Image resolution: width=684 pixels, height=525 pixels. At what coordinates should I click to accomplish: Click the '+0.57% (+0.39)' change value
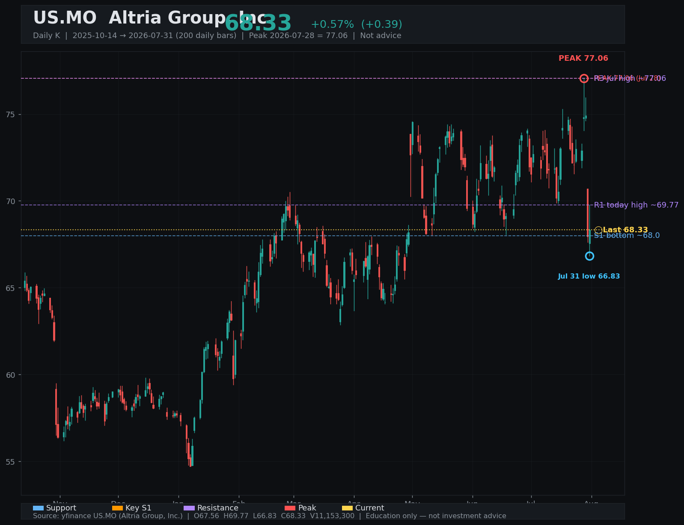(357, 24)
